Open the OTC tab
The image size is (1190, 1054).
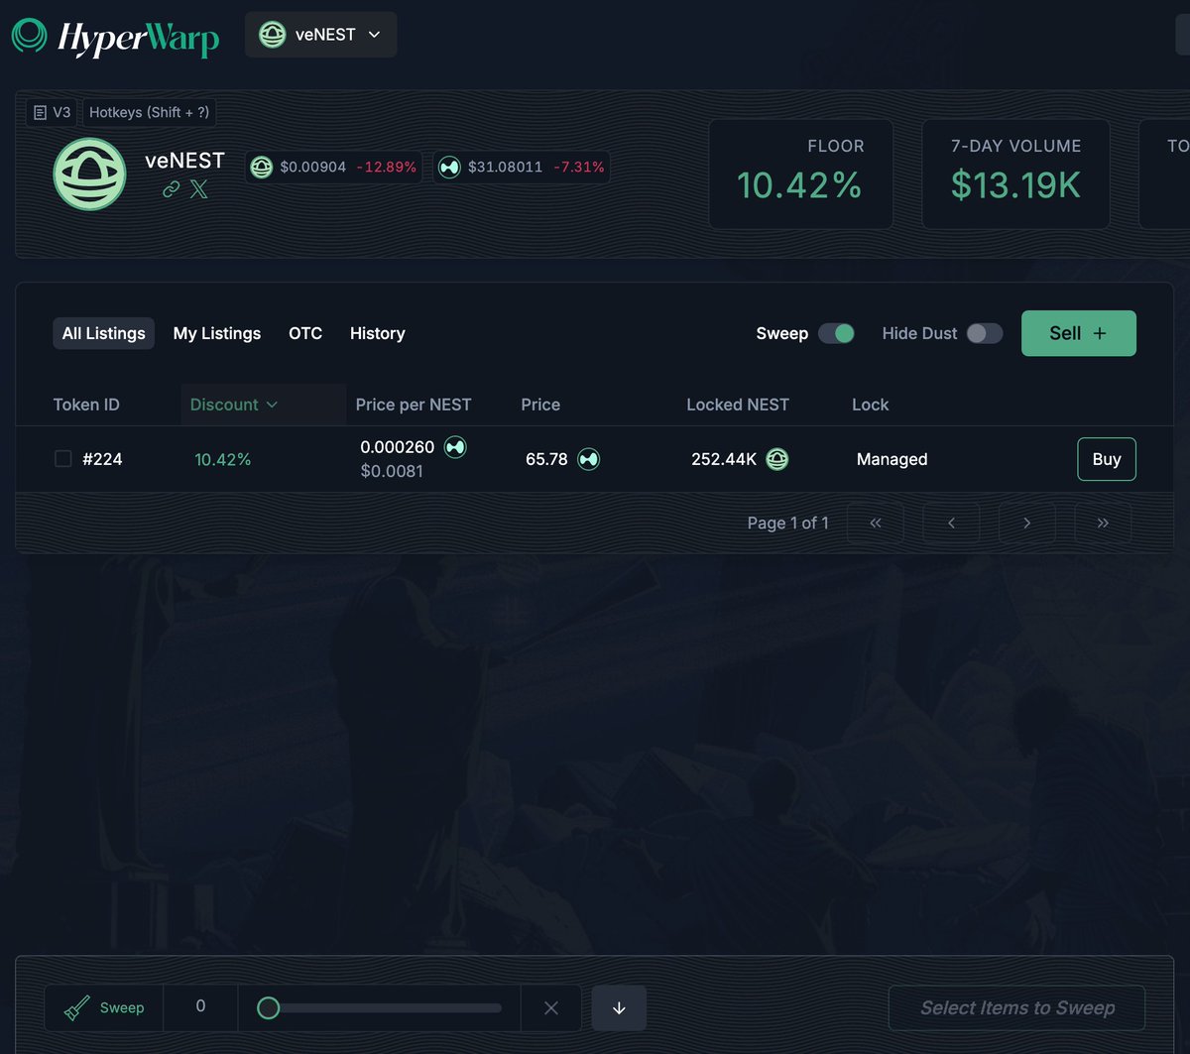(x=305, y=333)
